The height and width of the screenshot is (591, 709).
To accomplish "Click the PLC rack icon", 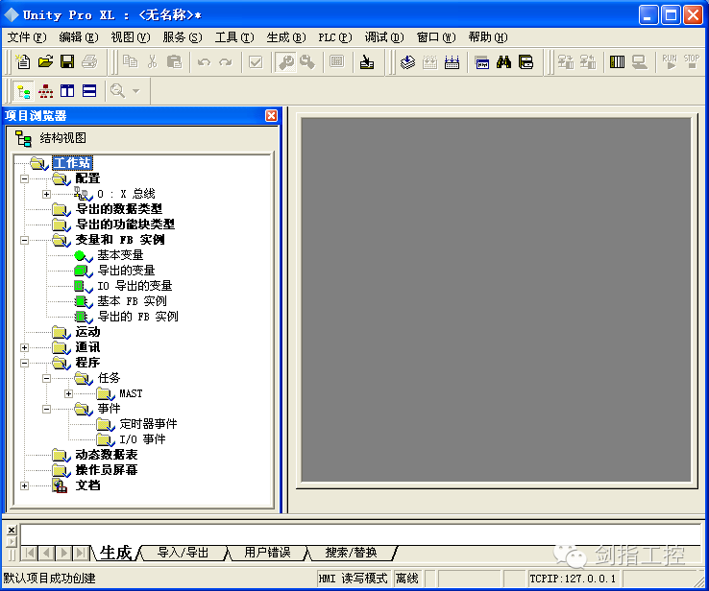I will coord(617,61).
